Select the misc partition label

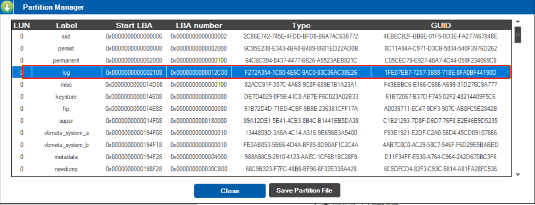[66, 85]
